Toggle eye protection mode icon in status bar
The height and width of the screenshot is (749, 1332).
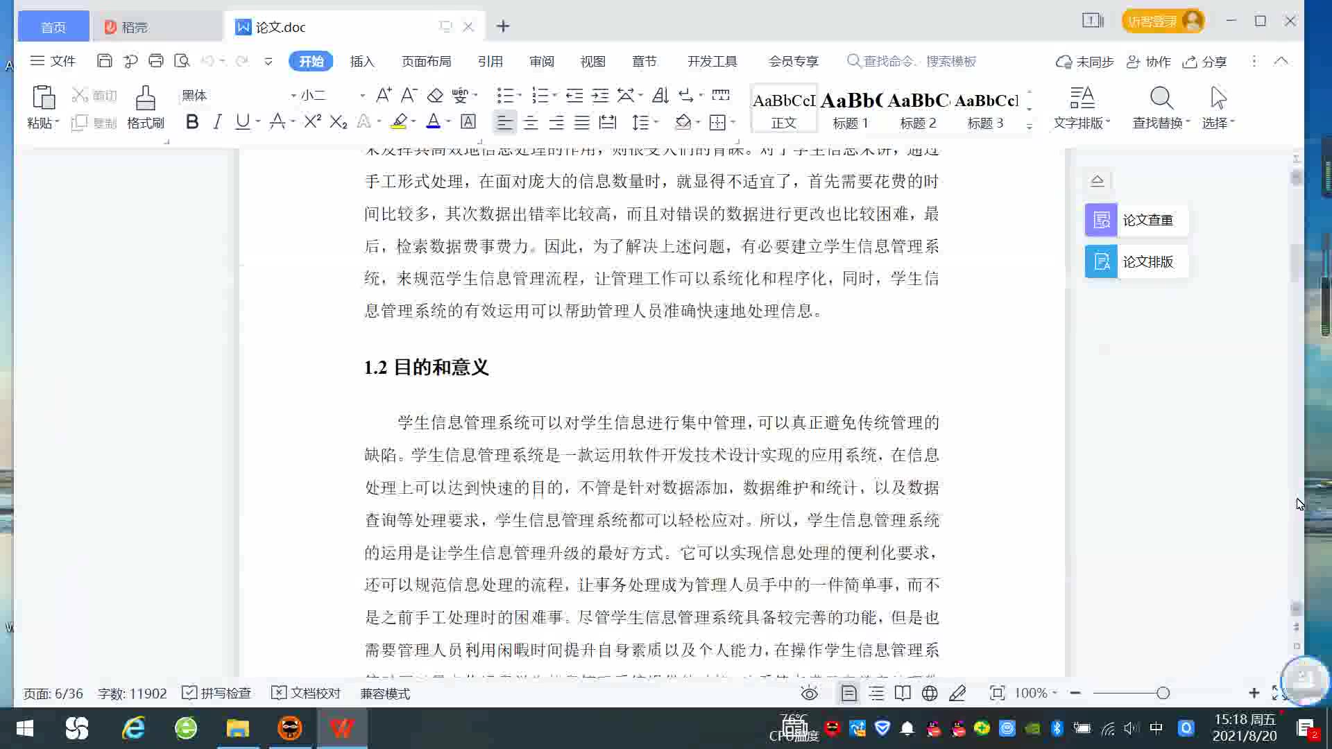point(809,693)
